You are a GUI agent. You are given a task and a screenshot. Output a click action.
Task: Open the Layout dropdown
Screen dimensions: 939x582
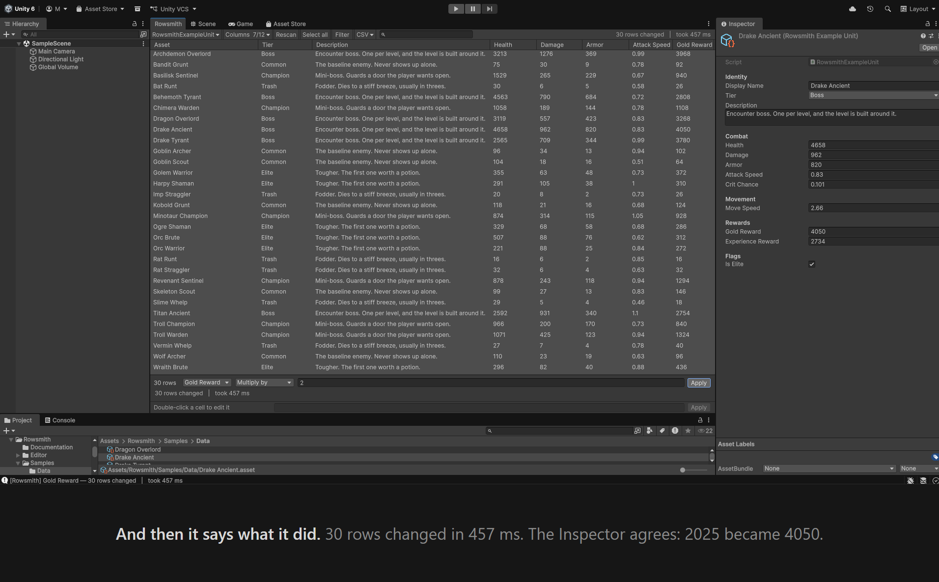[x=918, y=9]
